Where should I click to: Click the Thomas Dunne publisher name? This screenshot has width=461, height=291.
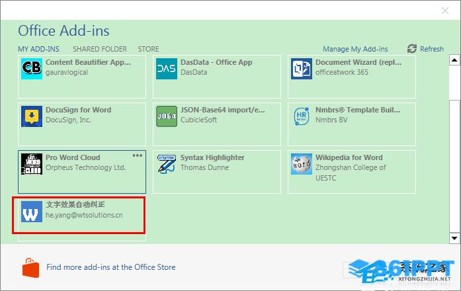point(204,167)
